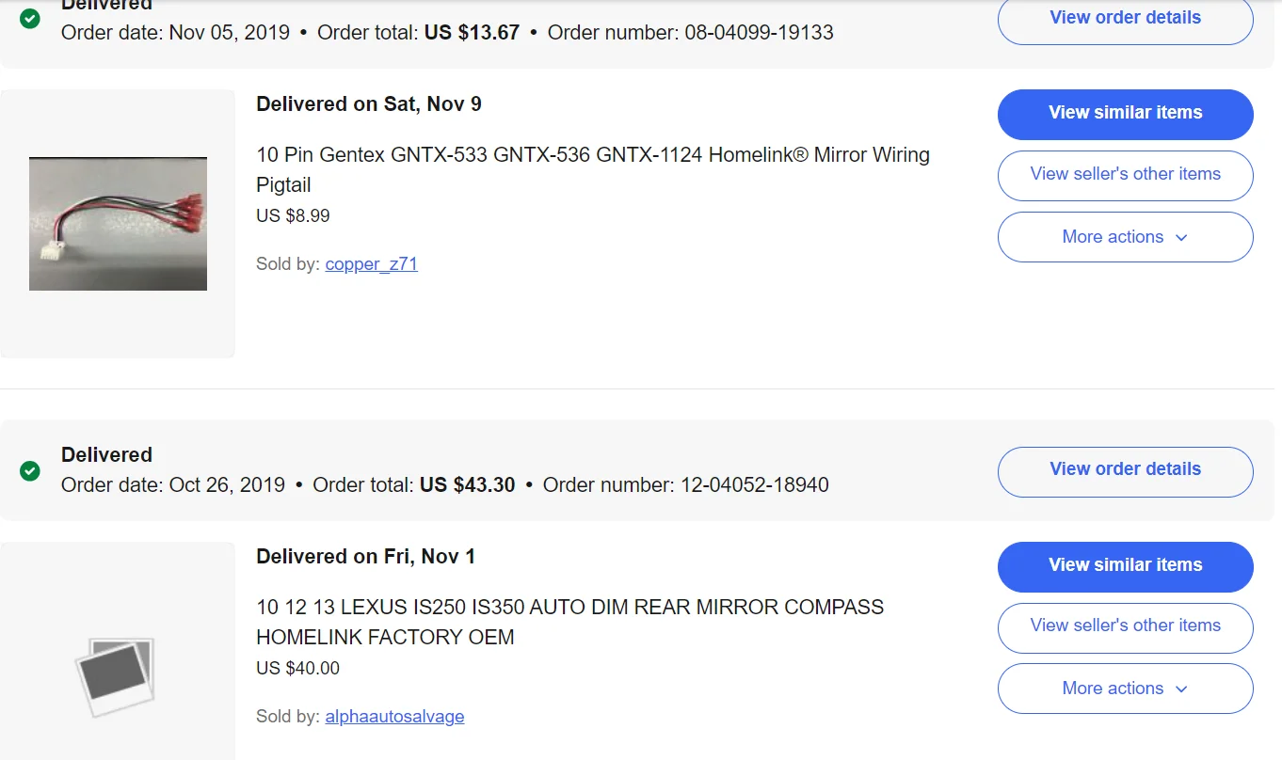View order details for order 12-04052-18940
This screenshot has width=1282, height=760.
pos(1125,469)
